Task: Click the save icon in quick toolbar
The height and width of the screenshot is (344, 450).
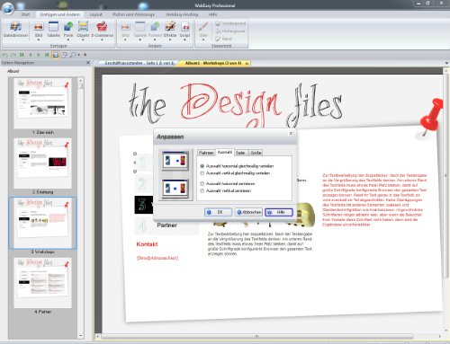Action: [x=56, y=55]
